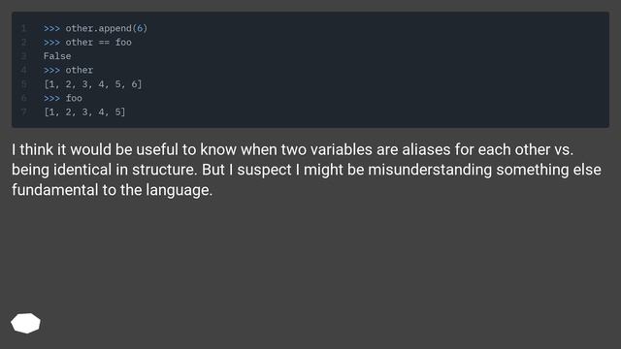The image size is (621, 349).
Task: Click line number 7 in code gutter
Action: pyautogui.click(x=24, y=112)
